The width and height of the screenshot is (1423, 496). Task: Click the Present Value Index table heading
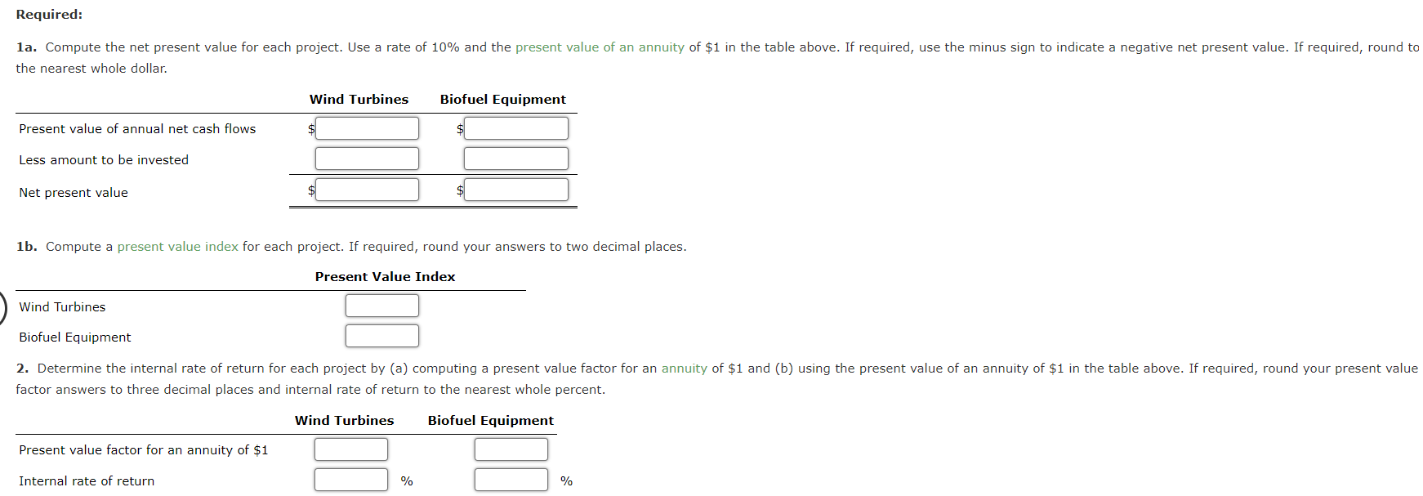(385, 276)
